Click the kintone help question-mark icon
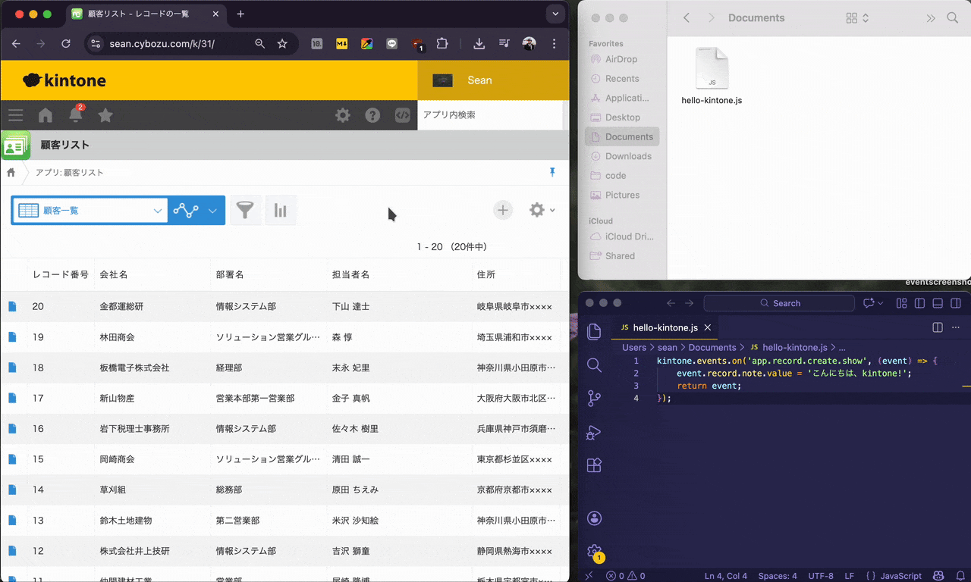The height and width of the screenshot is (582, 971). [x=372, y=115]
